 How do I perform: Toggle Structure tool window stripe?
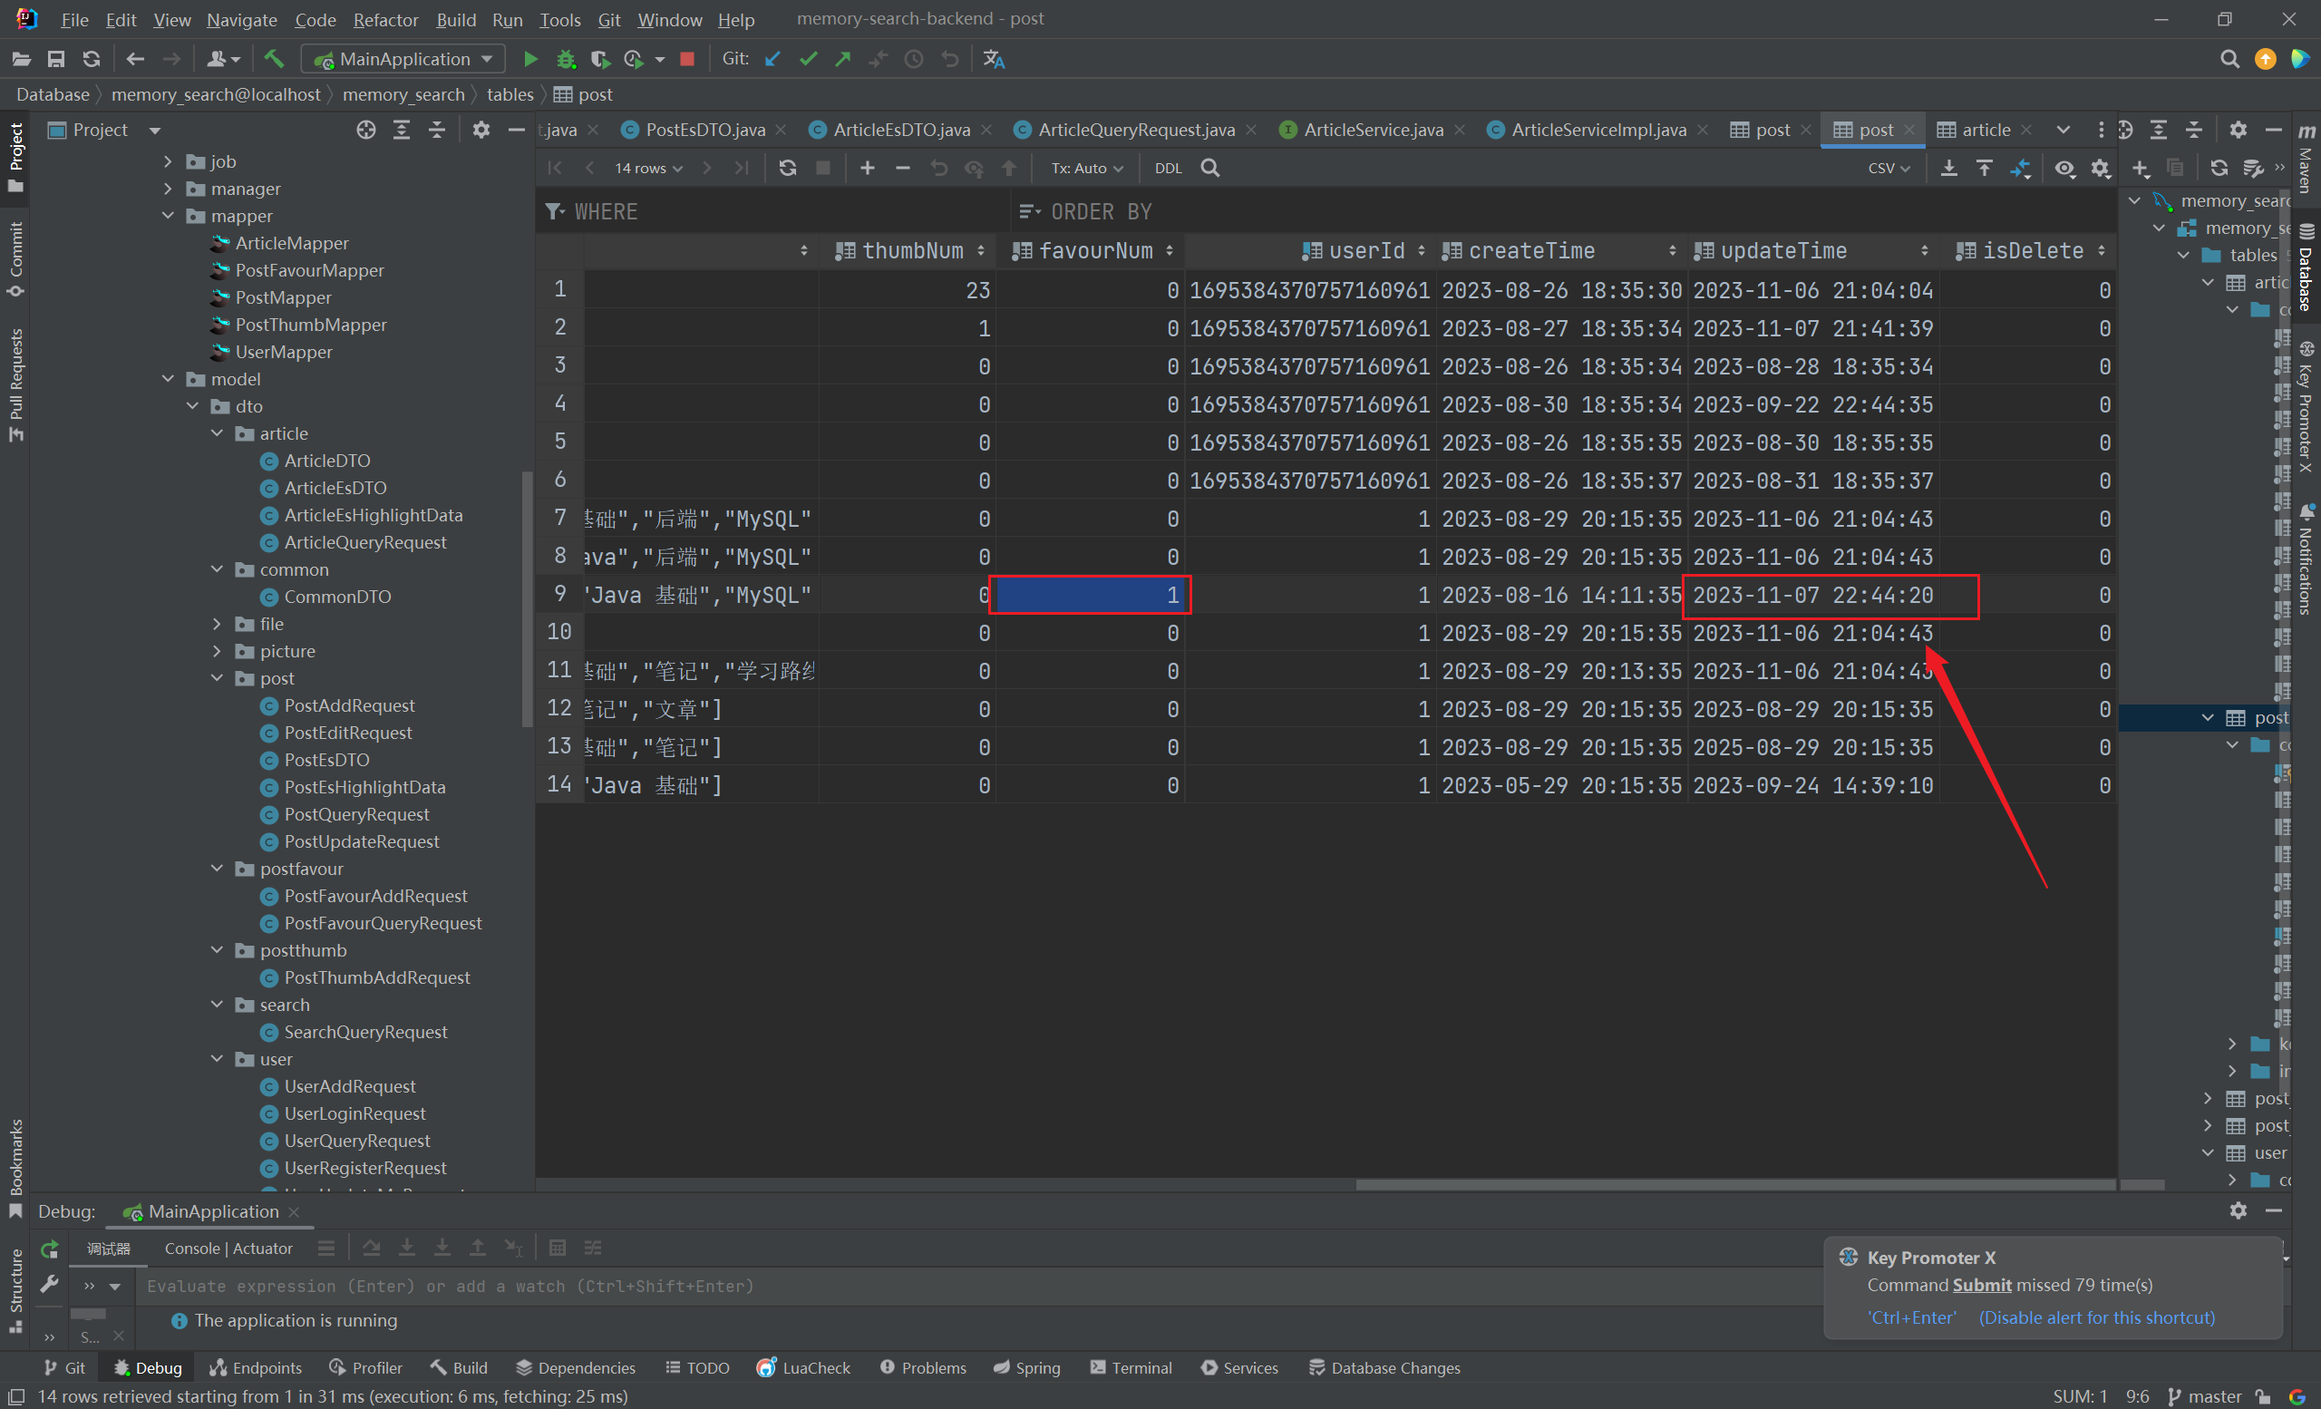[x=15, y=1290]
